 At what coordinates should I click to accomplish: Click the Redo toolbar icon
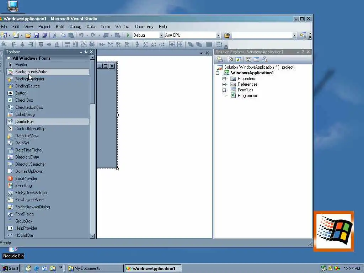click(93, 35)
